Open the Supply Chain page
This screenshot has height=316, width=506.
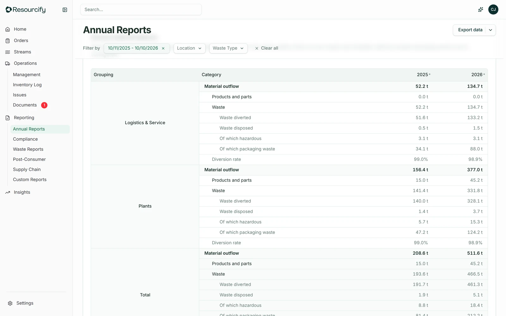[x=27, y=169]
